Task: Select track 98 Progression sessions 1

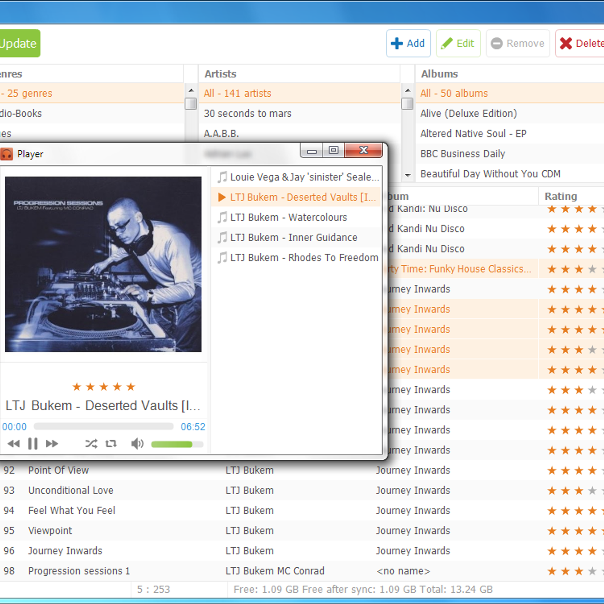Action: click(302, 571)
